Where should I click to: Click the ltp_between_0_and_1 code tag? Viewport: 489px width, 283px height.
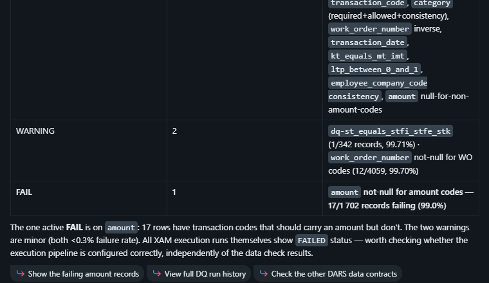click(374, 69)
